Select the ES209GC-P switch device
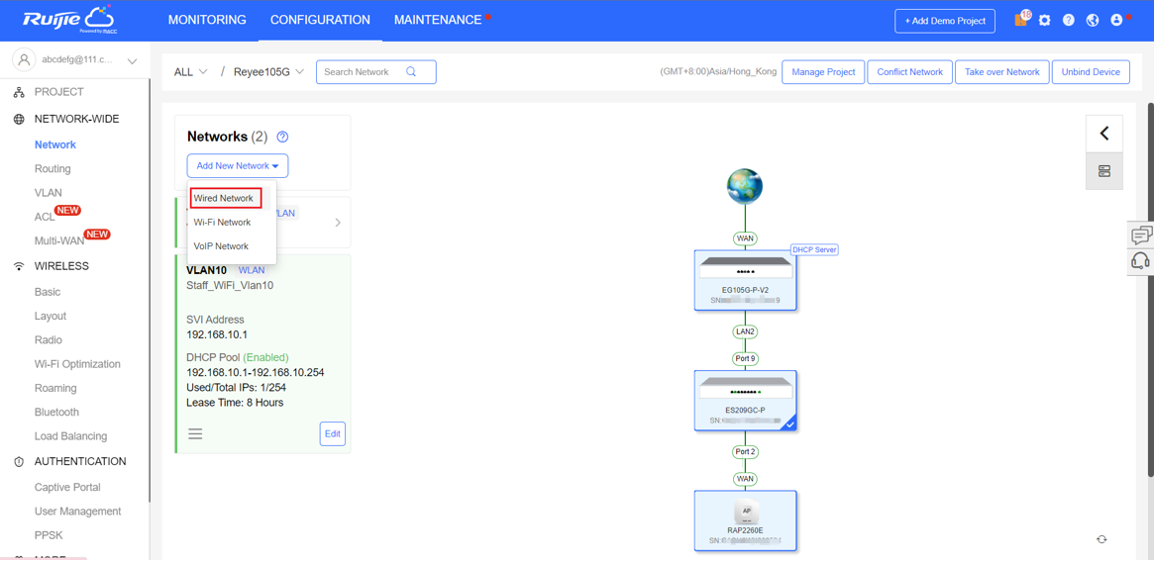 coord(745,401)
